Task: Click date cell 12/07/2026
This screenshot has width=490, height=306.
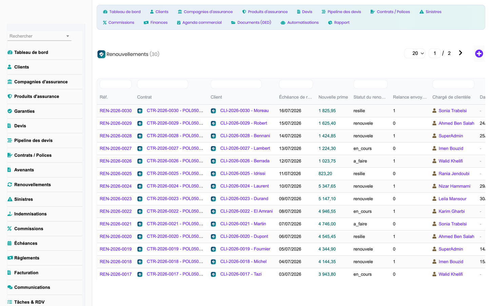Action: tap(290, 161)
